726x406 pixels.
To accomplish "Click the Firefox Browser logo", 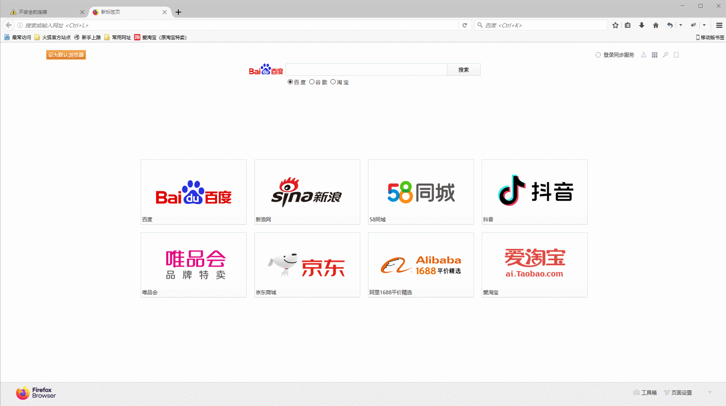I will coord(36,393).
